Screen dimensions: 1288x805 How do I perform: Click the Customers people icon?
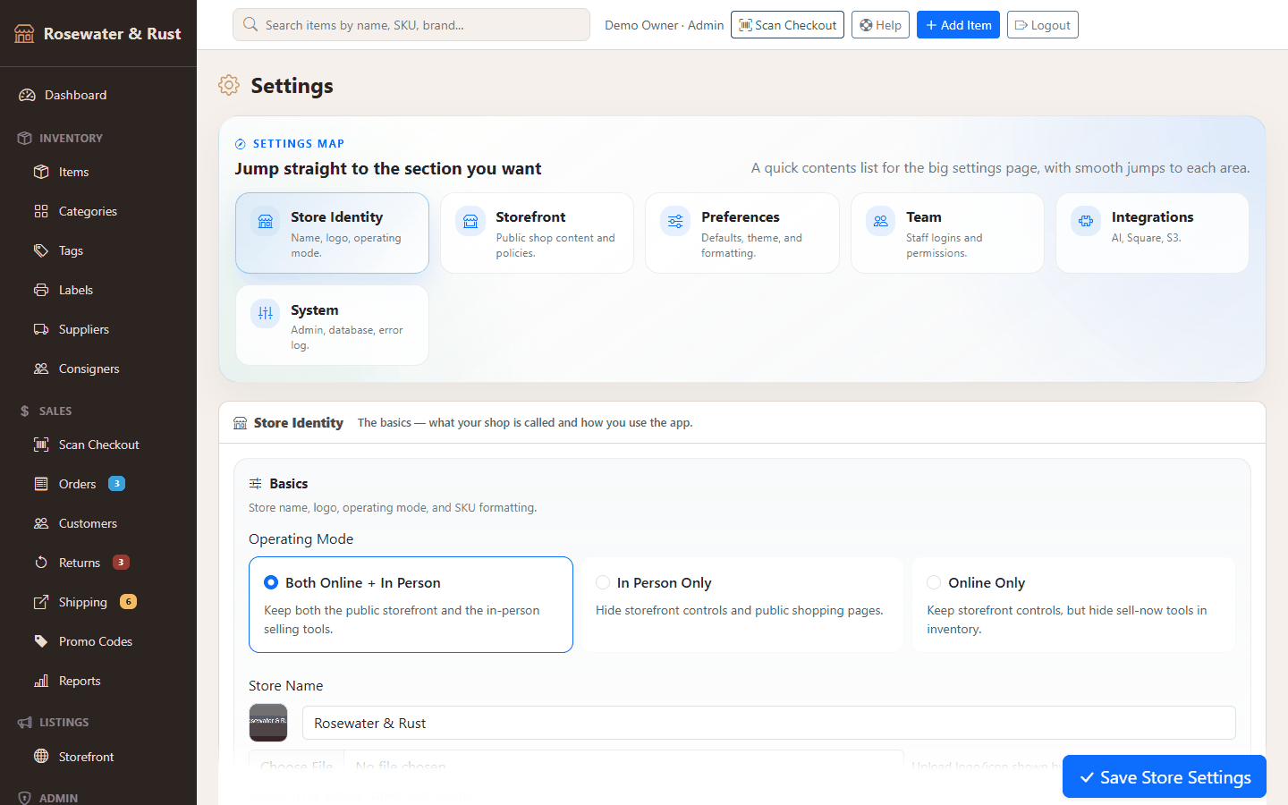pyautogui.click(x=41, y=523)
